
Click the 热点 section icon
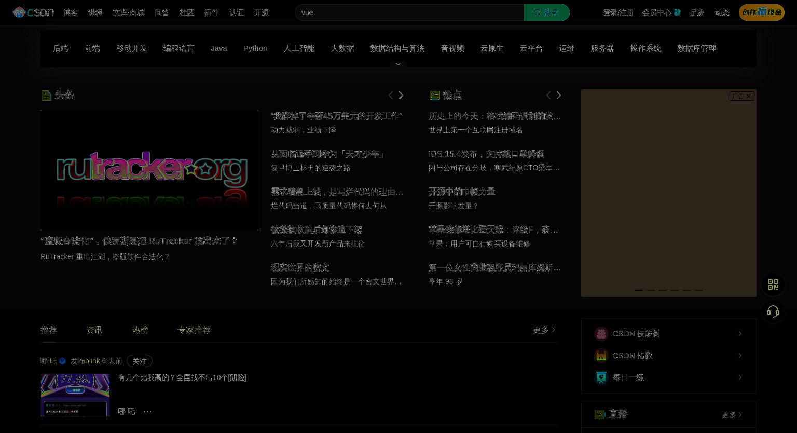tap(434, 95)
